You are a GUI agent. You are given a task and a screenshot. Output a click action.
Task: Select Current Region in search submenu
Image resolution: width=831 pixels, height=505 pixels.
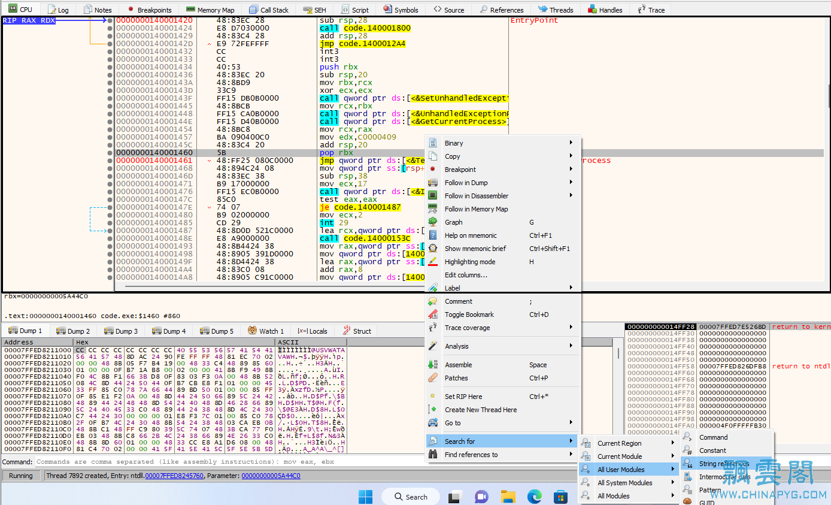pyautogui.click(x=628, y=443)
